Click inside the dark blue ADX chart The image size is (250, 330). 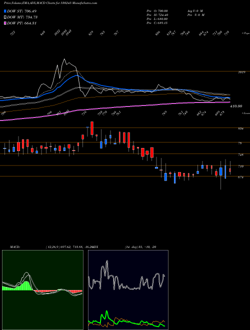128,290
